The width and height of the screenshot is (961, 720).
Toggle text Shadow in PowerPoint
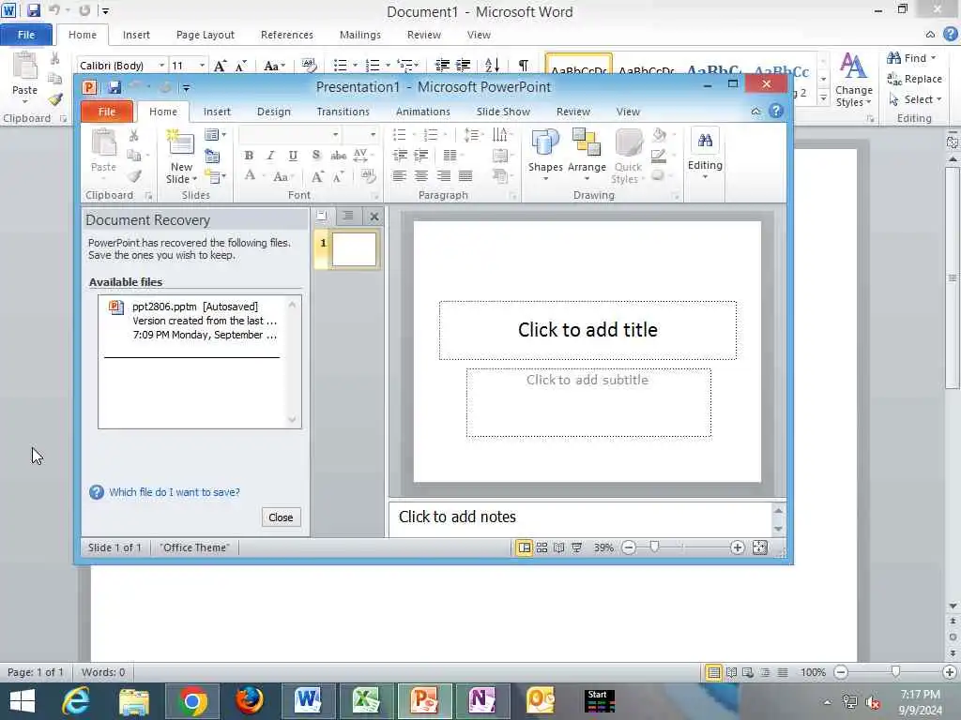coord(315,156)
